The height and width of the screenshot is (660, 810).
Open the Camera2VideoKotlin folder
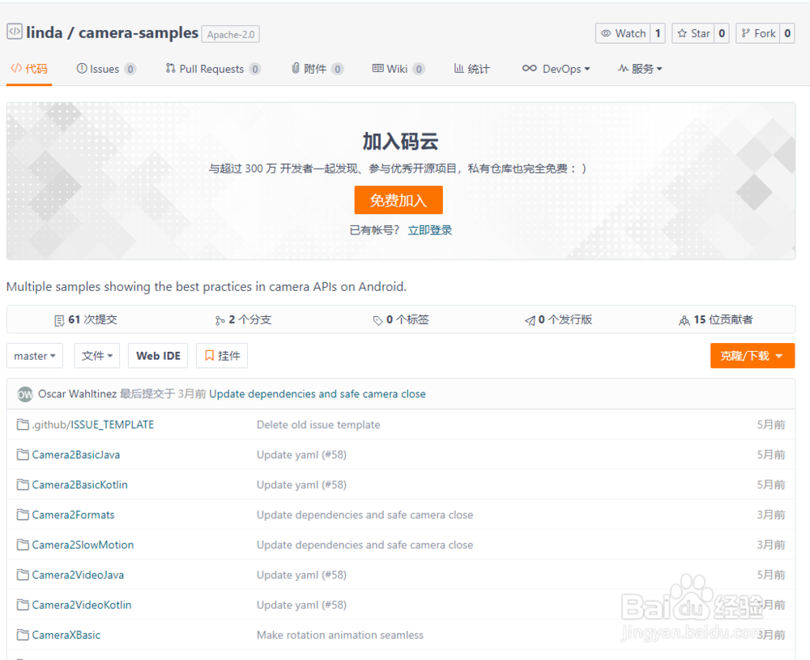click(82, 605)
